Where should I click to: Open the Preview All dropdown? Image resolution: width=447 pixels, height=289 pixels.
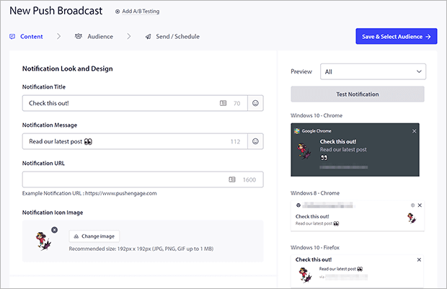tap(373, 71)
